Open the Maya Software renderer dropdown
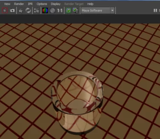Viewport: 160px width, 139px height. pyautogui.click(x=98, y=11)
